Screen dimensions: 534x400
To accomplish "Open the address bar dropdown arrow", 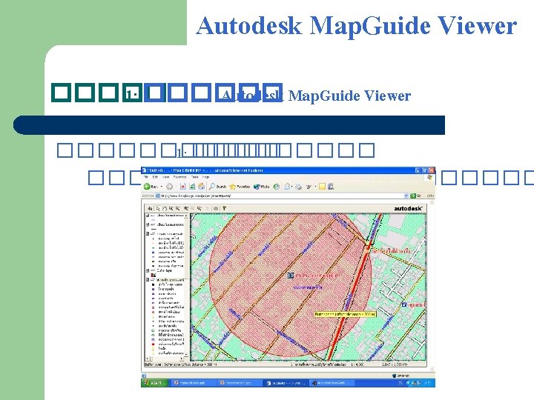I will (x=406, y=196).
